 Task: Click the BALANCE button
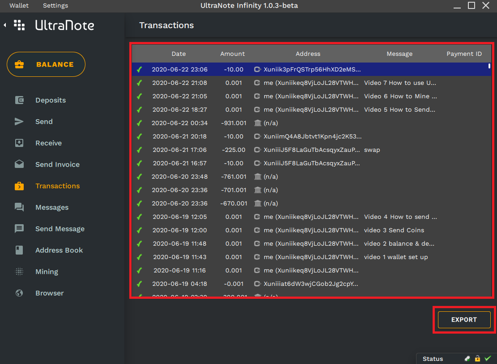(x=46, y=64)
